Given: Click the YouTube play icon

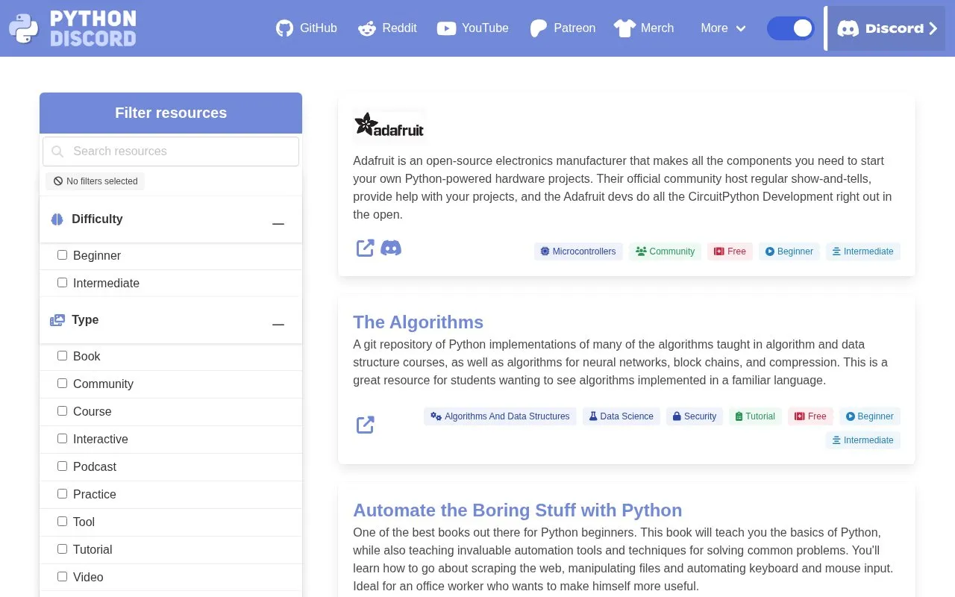Looking at the screenshot, I should [446, 28].
